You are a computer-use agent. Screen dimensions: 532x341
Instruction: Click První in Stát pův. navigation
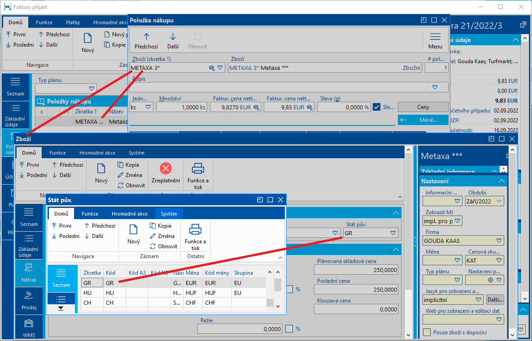pyautogui.click(x=61, y=226)
